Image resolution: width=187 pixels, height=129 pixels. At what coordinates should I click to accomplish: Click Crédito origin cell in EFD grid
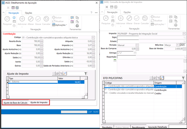pos(165,93)
